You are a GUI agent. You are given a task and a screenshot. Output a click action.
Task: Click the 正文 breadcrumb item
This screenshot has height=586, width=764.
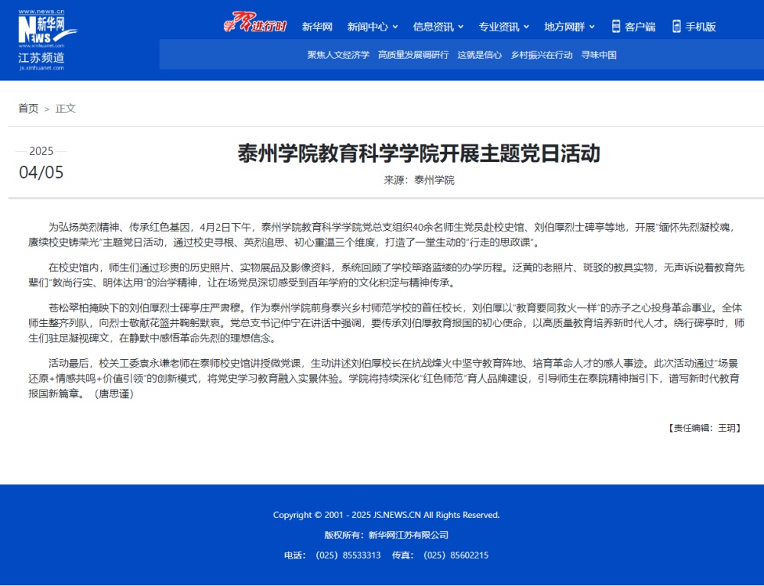coord(66,108)
